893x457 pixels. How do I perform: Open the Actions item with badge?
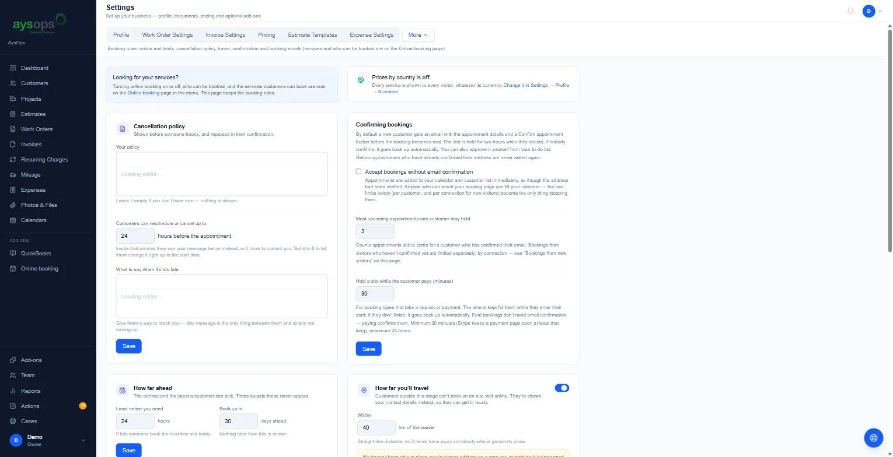[x=48, y=406]
